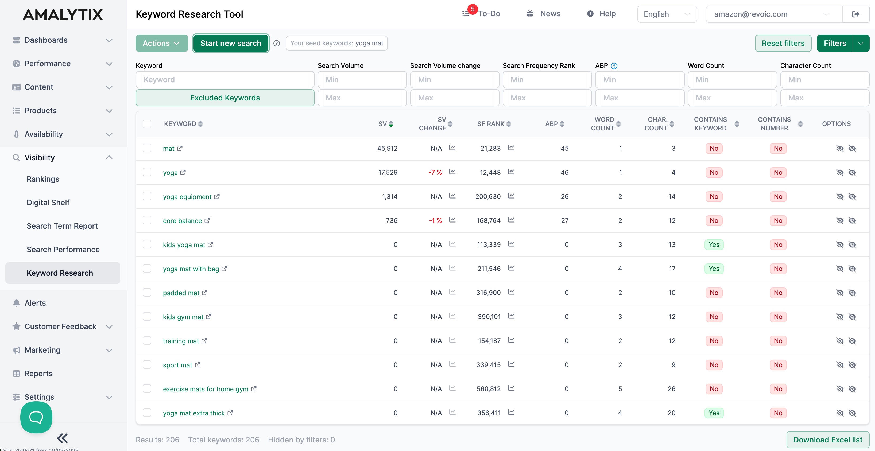Open SF Rank trend chart for yoga
Viewport: 875px width, 451px height.
pos(511,172)
